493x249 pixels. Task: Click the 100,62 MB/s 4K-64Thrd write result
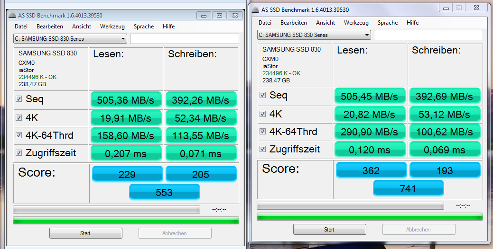[x=445, y=132]
